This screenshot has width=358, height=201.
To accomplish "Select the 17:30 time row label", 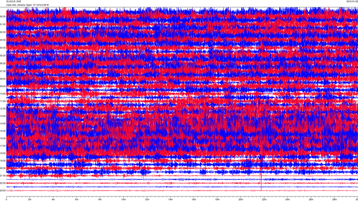I will pos(3,146).
